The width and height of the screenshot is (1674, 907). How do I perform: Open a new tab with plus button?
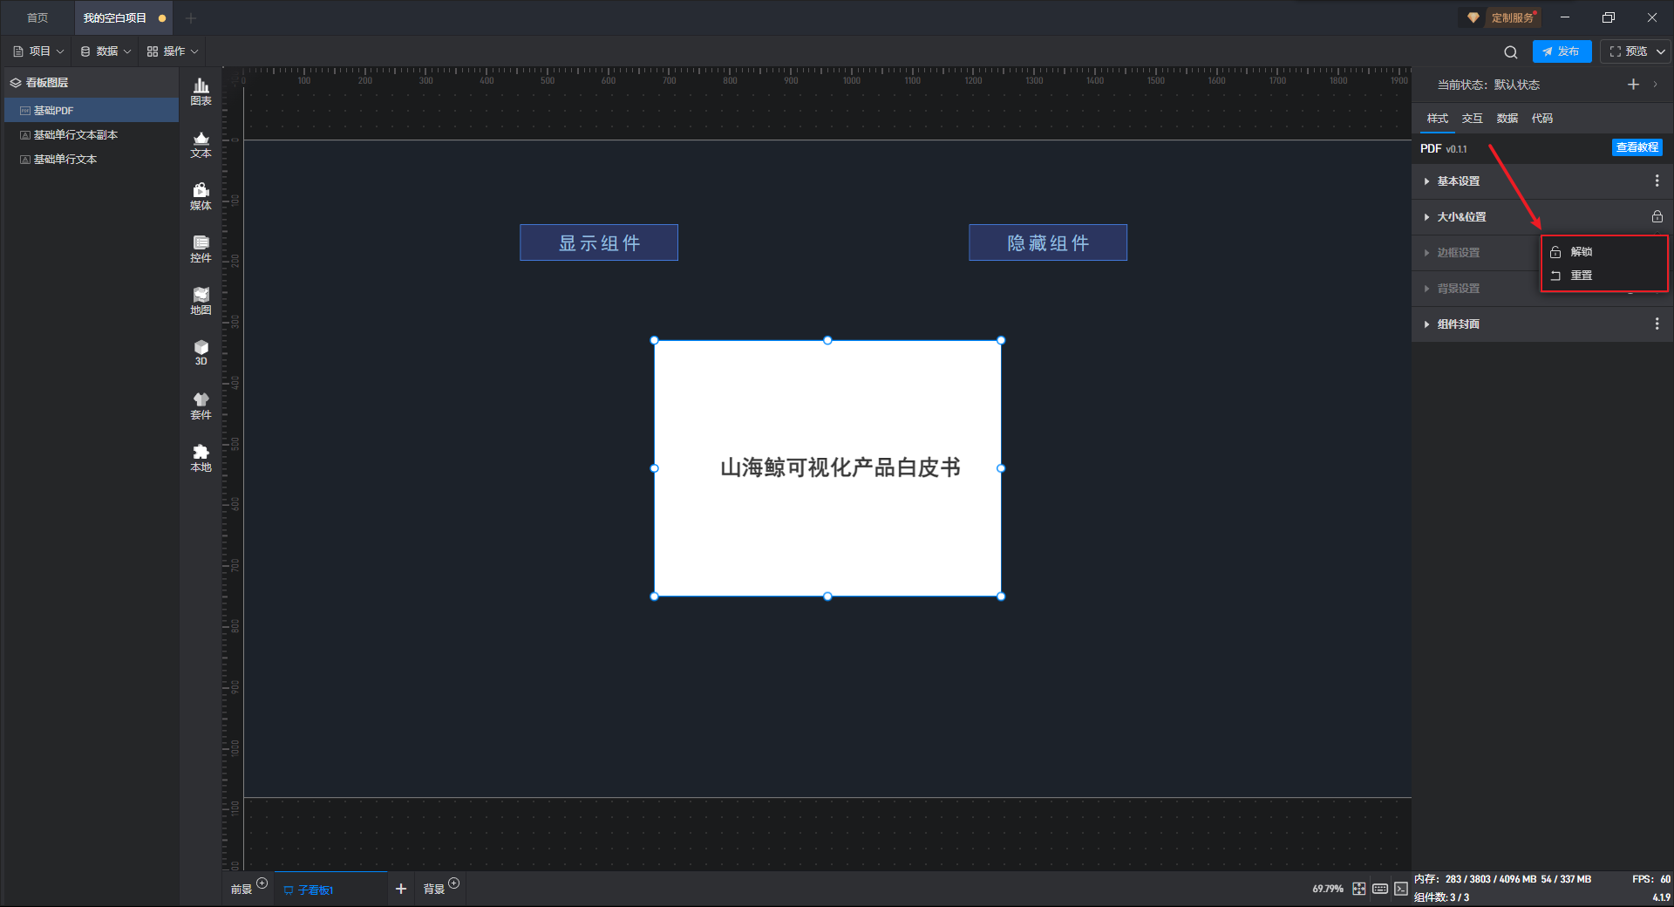pyautogui.click(x=191, y=17)
